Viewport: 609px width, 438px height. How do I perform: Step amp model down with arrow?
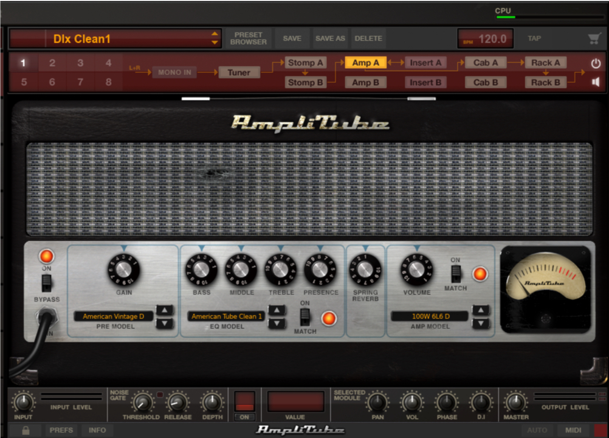pyautogui.click(x=481, y=323)
